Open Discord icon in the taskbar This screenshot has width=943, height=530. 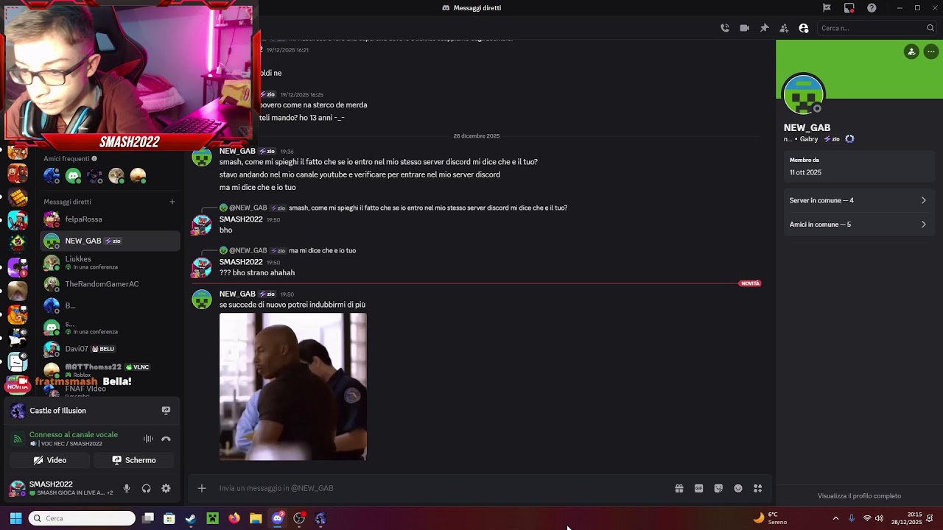click(x=277, y=518)
